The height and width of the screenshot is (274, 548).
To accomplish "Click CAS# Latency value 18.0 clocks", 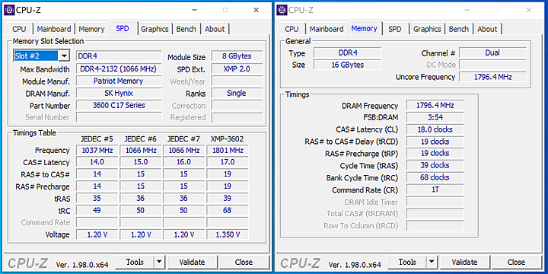I will click(x=435, y=129).
